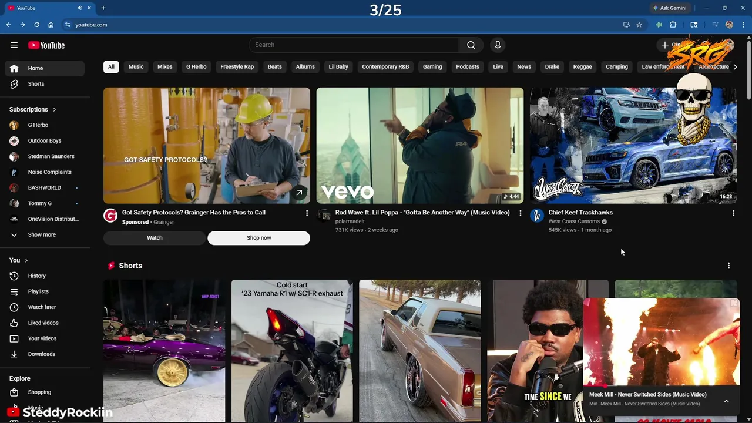Open Shopping under Explore
This screenshot has height=423, width=752.
(x=45, y=392)
